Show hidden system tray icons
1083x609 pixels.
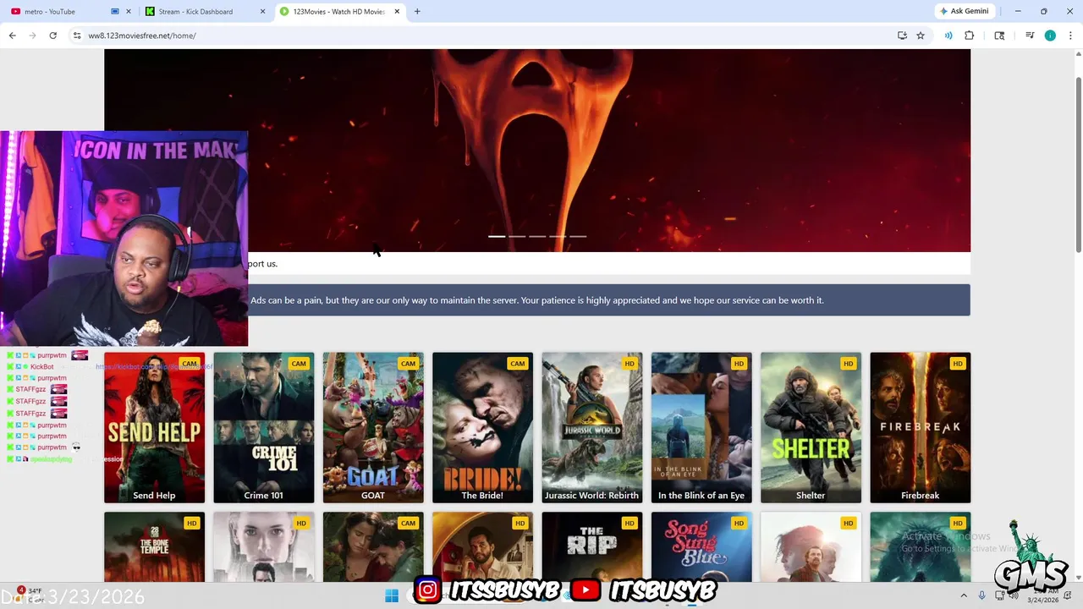coord(964,596)
